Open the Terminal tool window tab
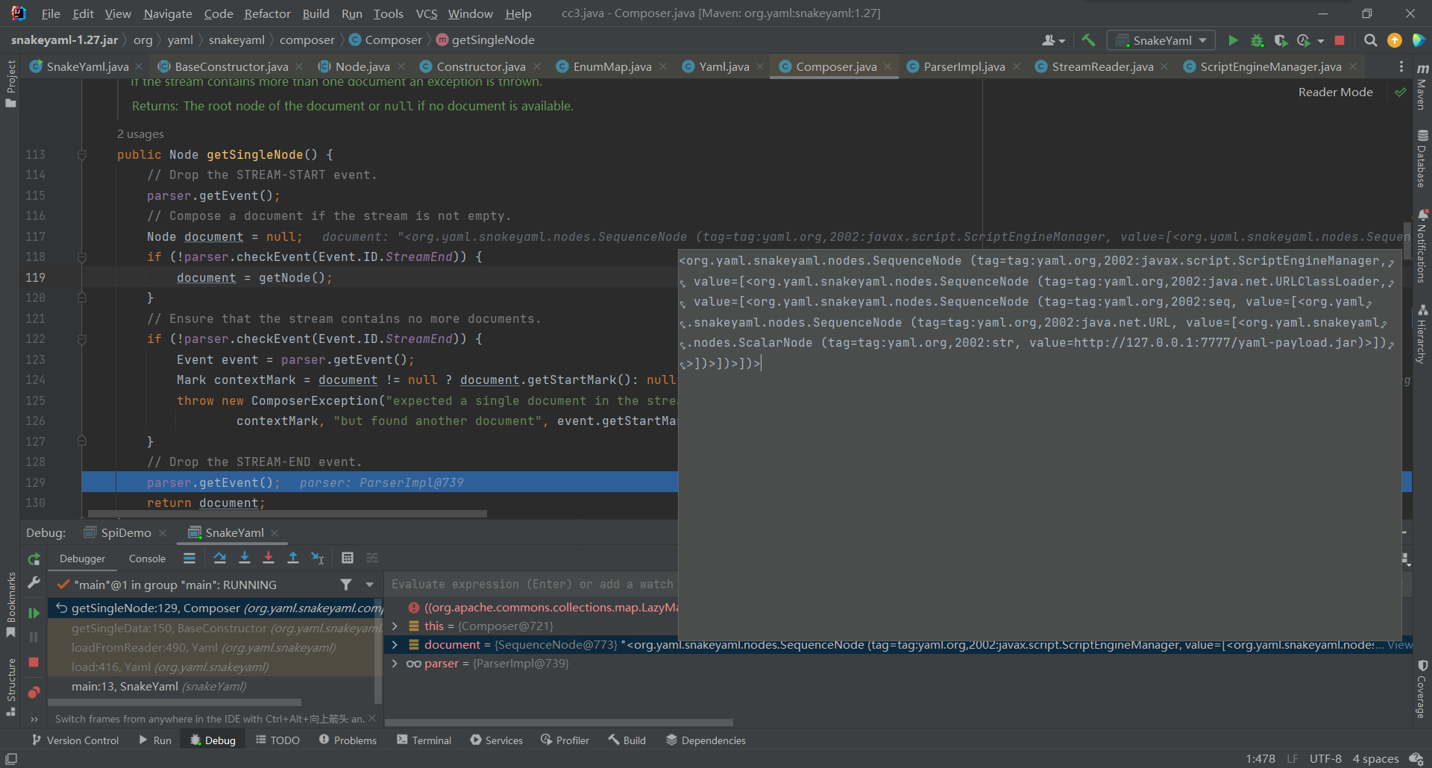 (x=424, y=740)
